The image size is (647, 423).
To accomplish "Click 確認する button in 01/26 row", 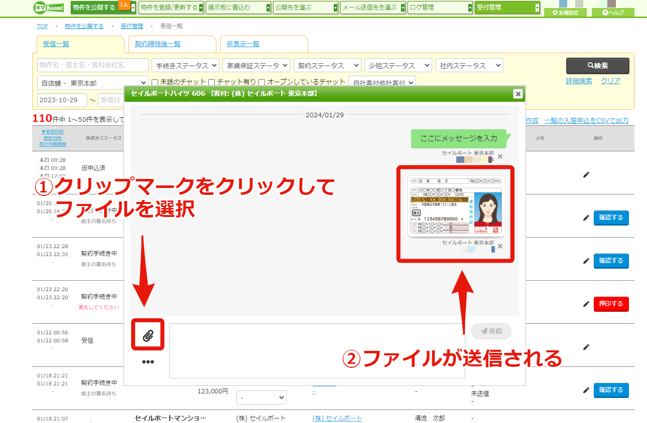I will pos(611,218).
